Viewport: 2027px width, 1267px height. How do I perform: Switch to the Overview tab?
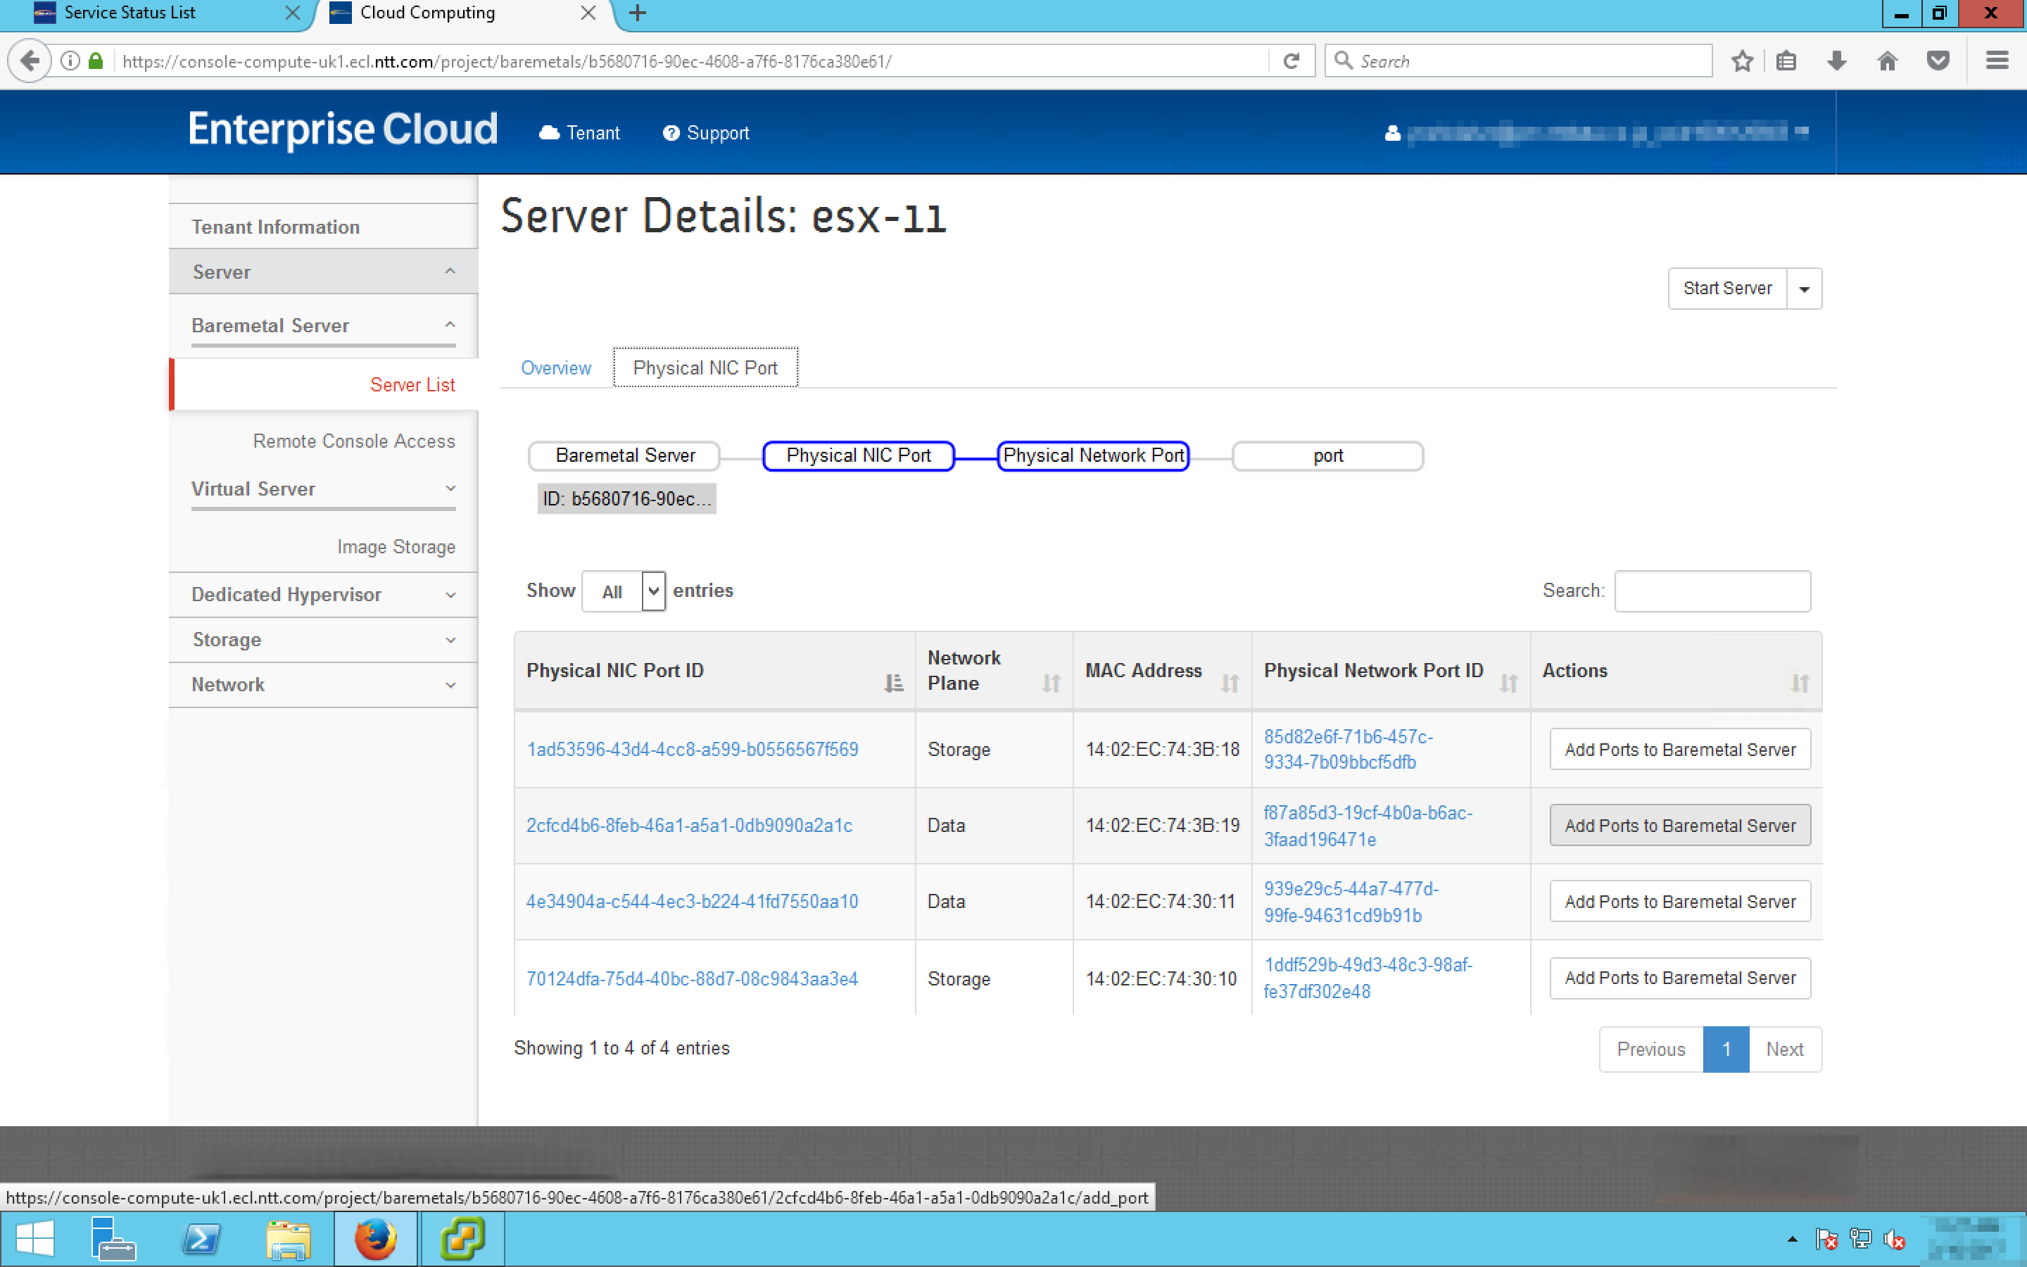coord(555,368)
